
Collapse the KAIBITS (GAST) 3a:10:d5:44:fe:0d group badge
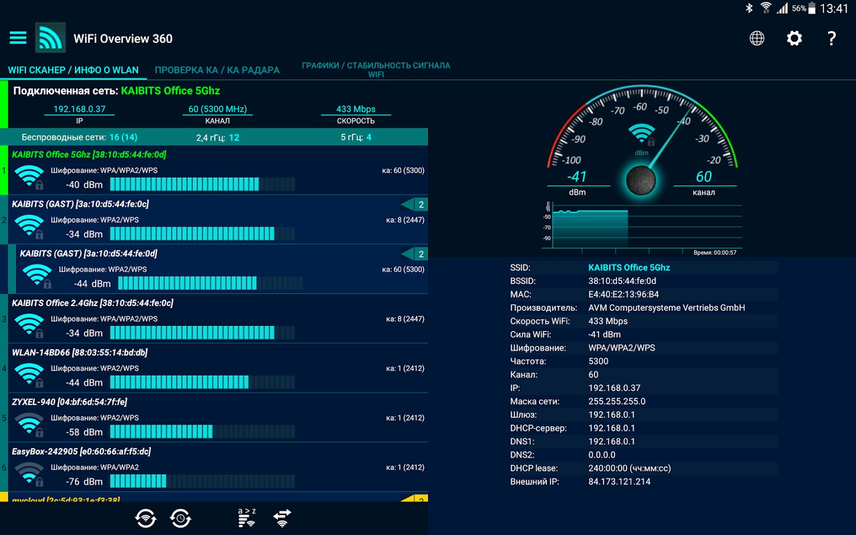point(416,254)
